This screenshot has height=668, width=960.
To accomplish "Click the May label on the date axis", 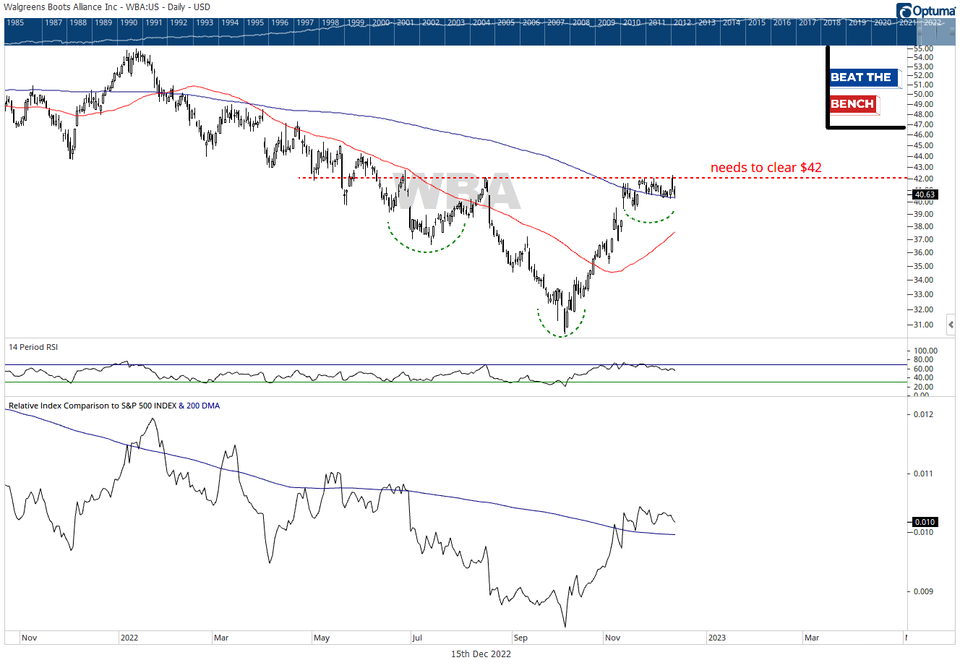I will [x=322, y=638].
